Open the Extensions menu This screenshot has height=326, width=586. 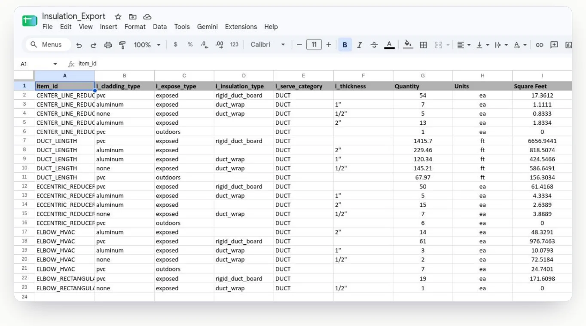(241, 27)
